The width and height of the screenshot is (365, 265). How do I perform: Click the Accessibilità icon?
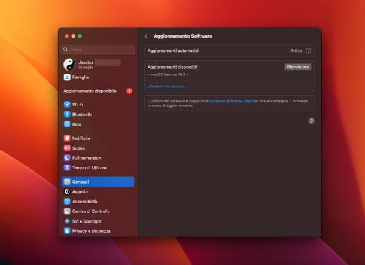pos(67,201)
